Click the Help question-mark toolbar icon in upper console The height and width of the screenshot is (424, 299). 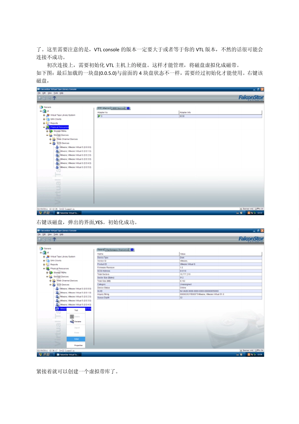coord(54,98)
